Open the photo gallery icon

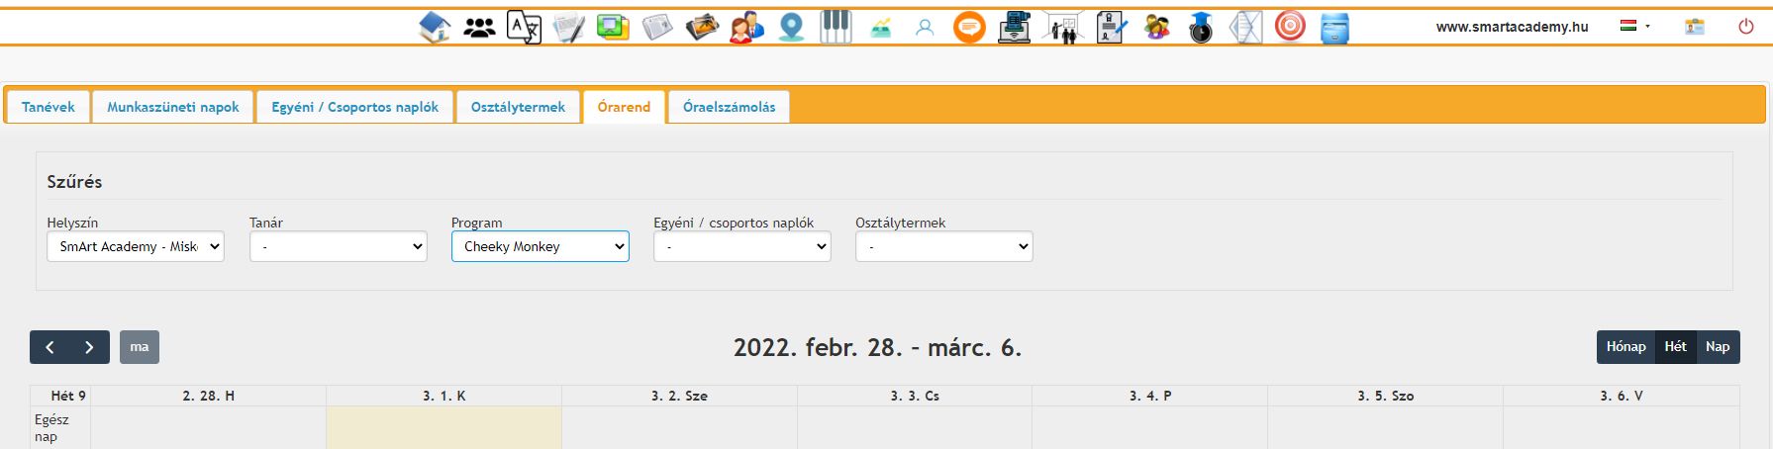[702, 27]
